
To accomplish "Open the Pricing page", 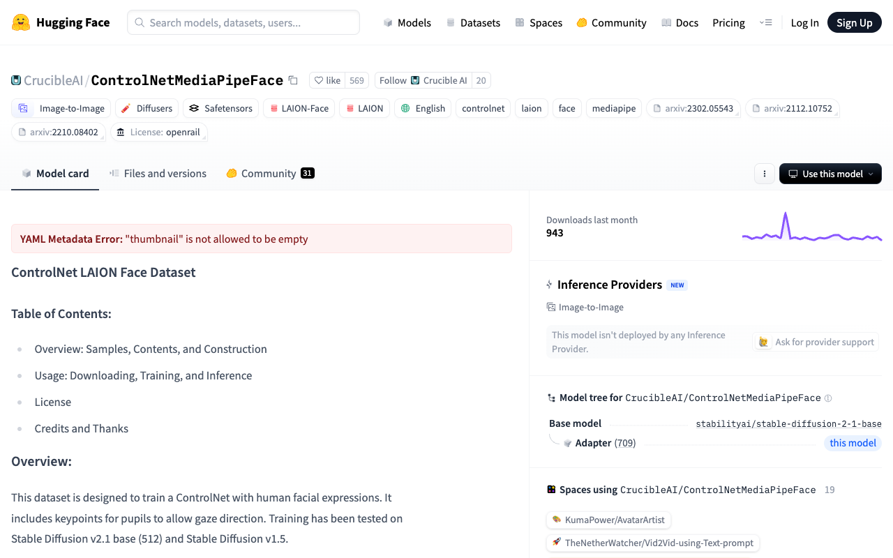I will point(728,22).
